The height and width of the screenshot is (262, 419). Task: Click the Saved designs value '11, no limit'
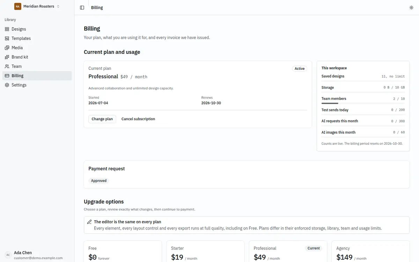[x=393, y=76]
